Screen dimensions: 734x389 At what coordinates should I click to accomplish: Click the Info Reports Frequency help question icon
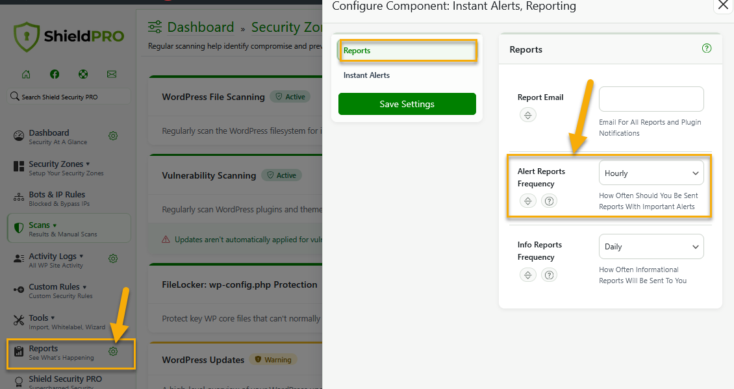(550, 275)
